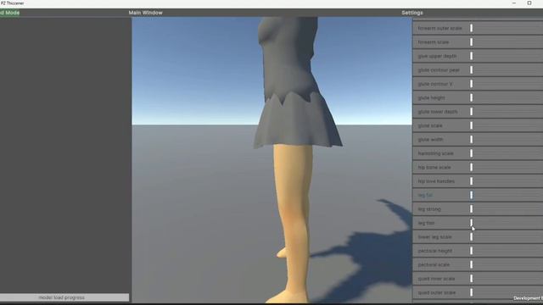Click the hip bone scale slider handle
543x305 pixels.
pyautogui.click(x=472, y=168)
